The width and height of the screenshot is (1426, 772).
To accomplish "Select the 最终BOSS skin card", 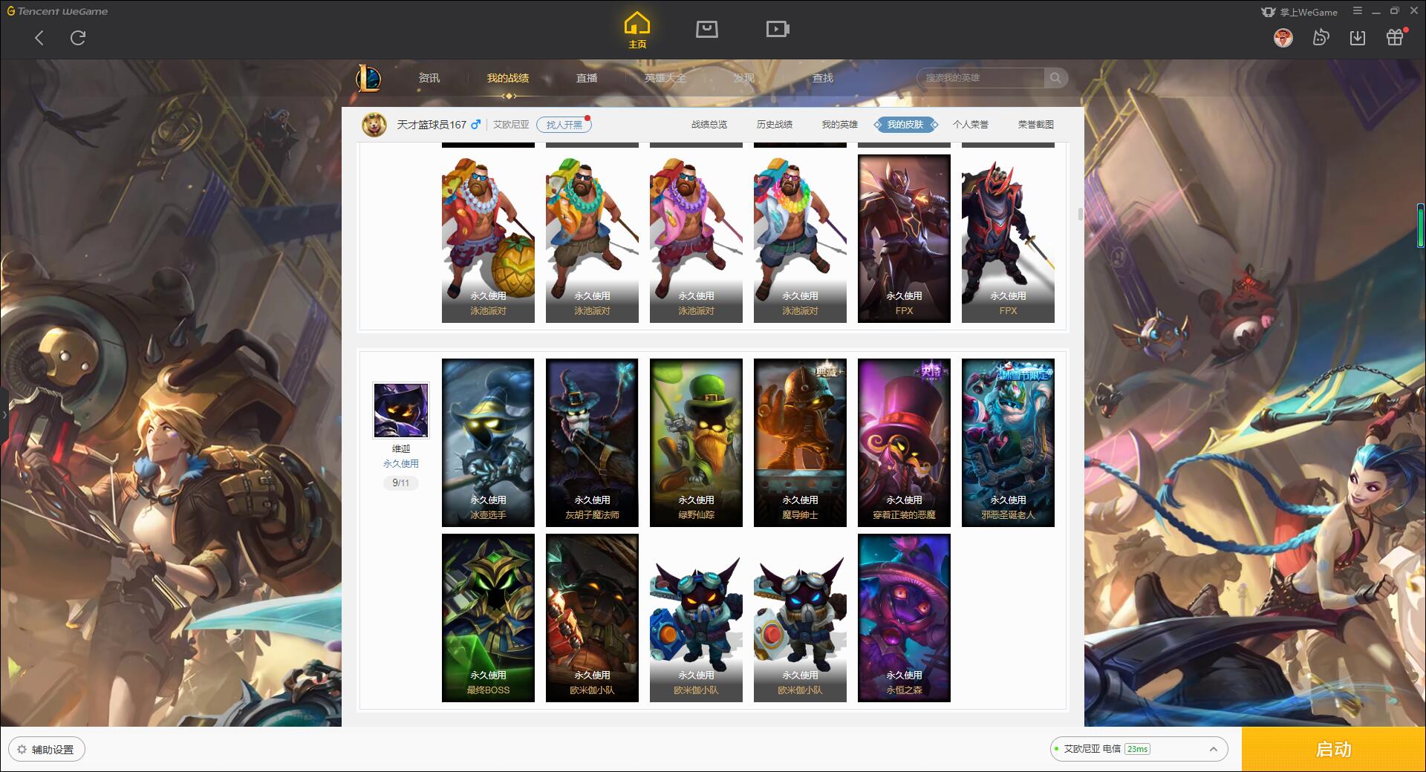I will click(488, 618).
